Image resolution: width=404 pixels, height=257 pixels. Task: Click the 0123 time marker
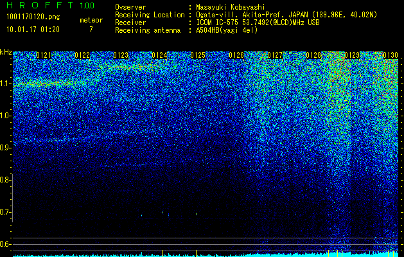pyautogui.click(x=121, y=55)
